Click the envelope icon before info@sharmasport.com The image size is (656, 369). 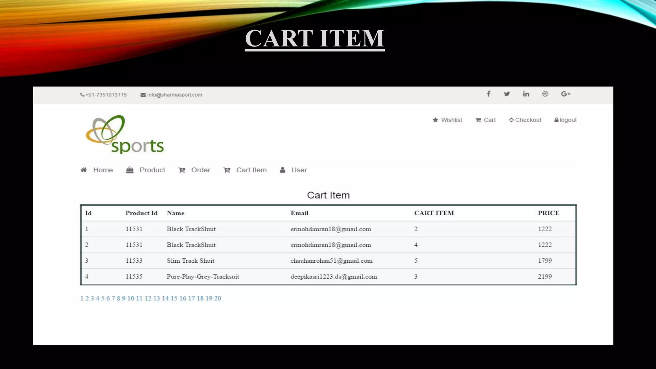143,95
